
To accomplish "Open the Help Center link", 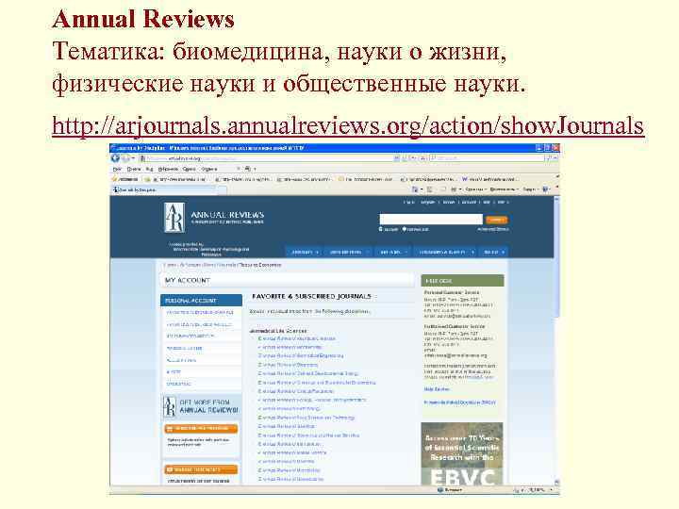I will pos(437,389).
